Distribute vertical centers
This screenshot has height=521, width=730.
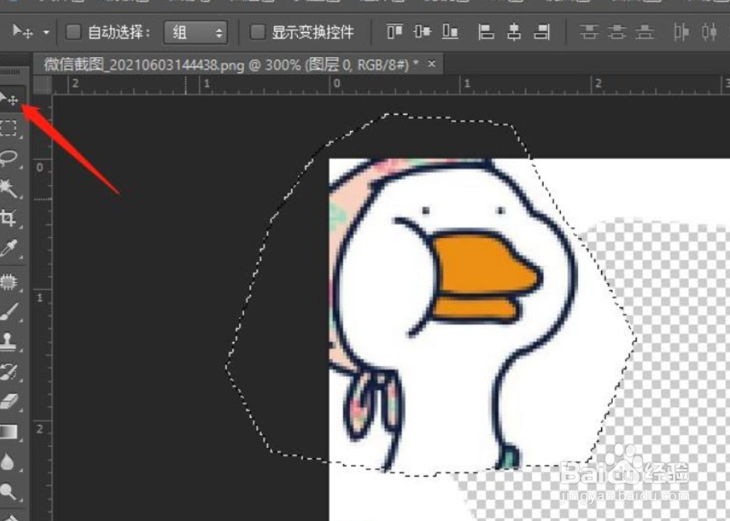[617, 32]
